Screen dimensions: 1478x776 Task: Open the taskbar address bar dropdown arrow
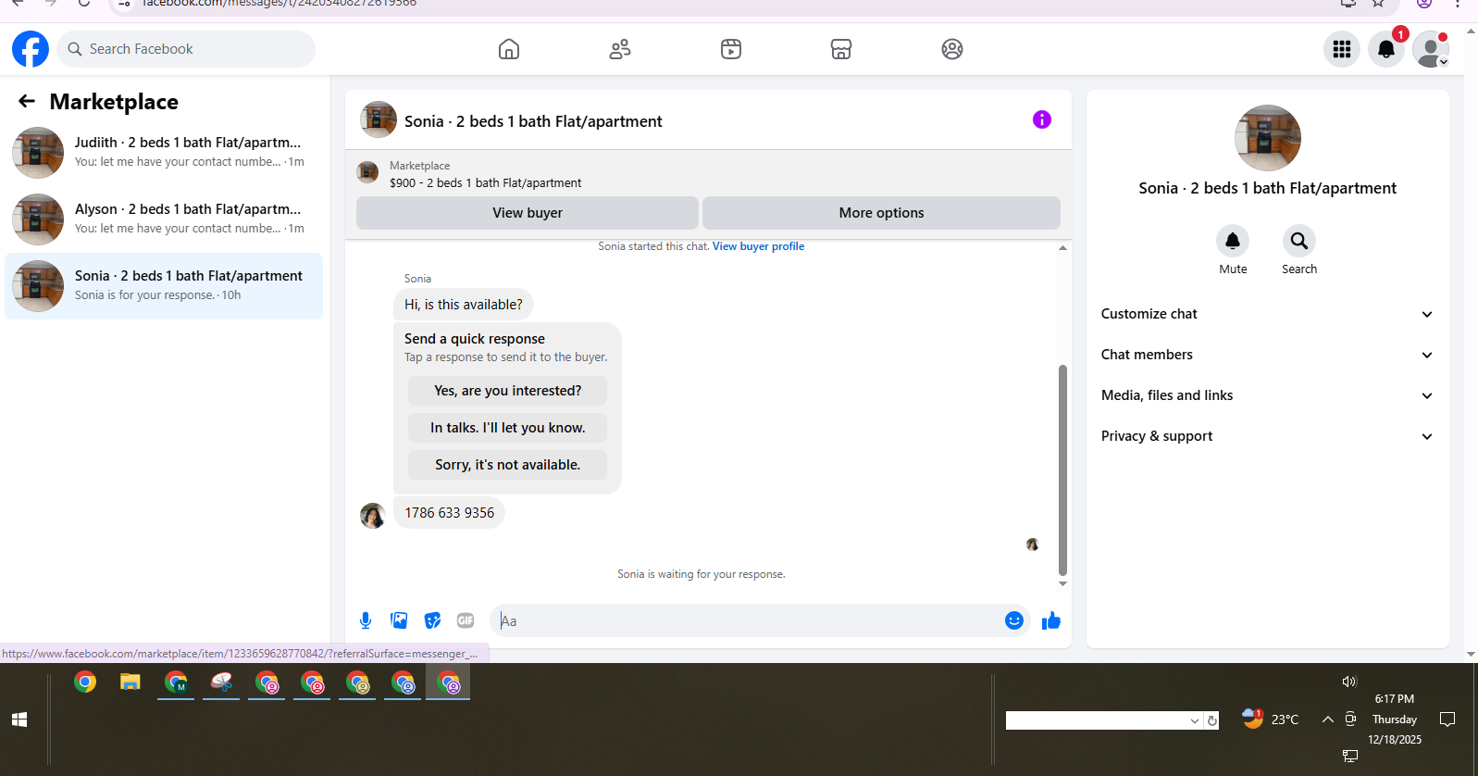[1195, 720]
